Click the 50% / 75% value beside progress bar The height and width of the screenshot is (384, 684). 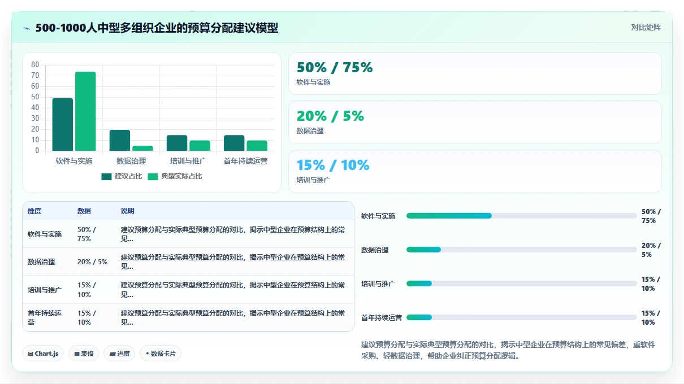point(651,216)
